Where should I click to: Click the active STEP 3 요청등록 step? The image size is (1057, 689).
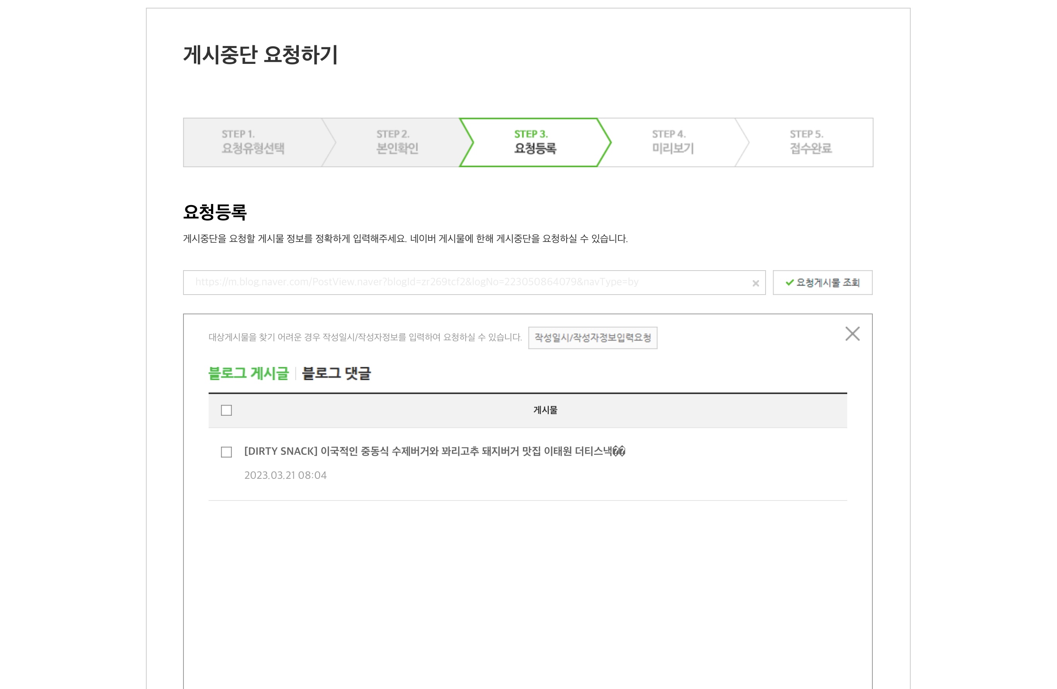point(535,142)
